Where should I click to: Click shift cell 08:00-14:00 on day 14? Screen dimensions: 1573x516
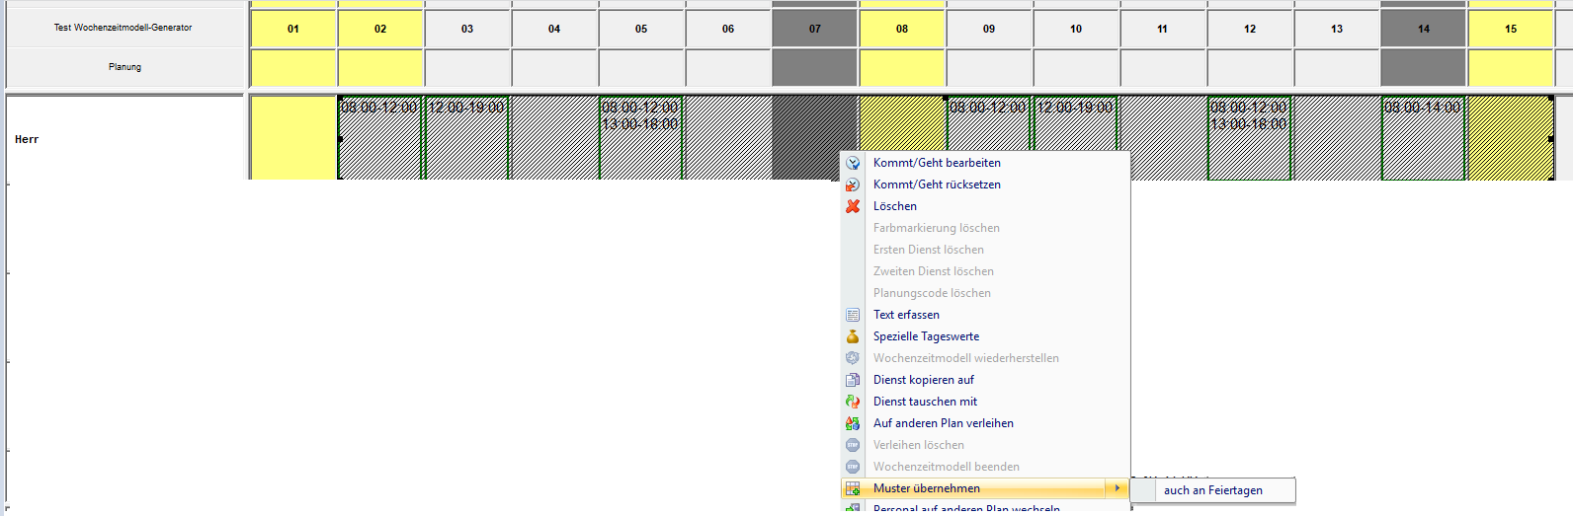[1423, 138]
